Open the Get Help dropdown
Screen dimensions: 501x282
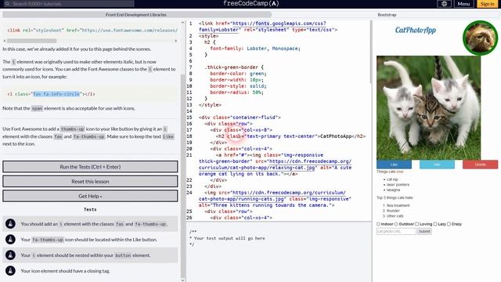pyautogui.click(x=90, y=196)
